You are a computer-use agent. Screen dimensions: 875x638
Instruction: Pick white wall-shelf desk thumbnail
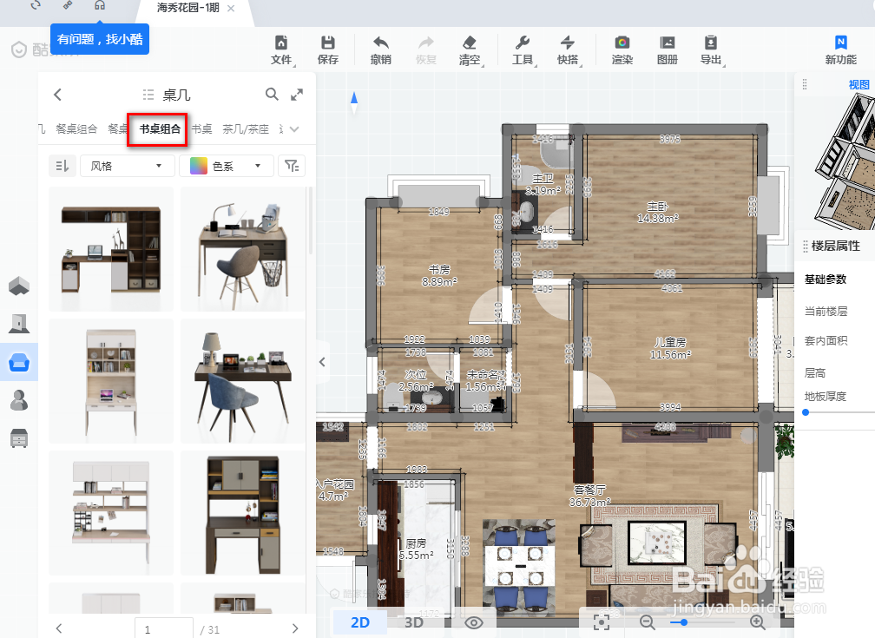[x=111, y=513]
